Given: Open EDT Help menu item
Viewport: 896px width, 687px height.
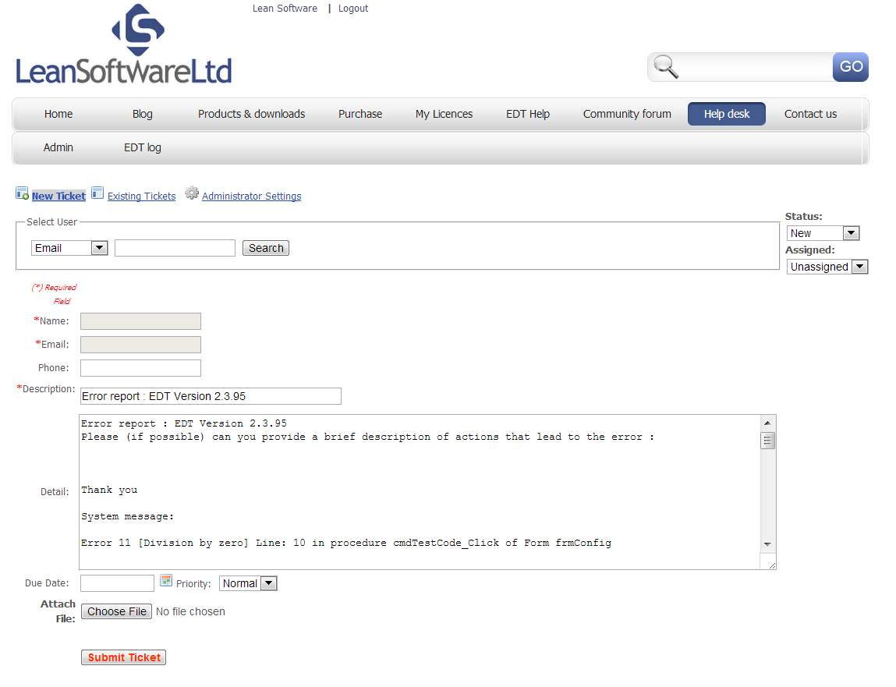Looking at the screenshot, I should tap(528, 114).
